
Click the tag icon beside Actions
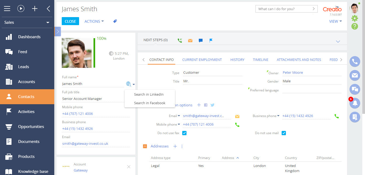point(115,21)
